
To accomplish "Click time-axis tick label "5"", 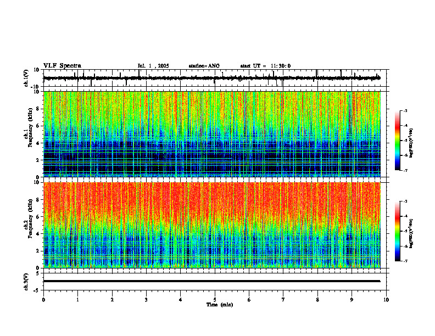I will coord(215,300).
